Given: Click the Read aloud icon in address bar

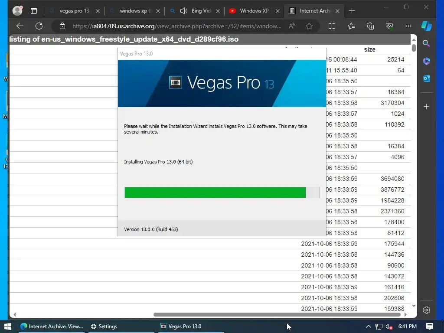Looking at the screenshot, I should [292, 26].
